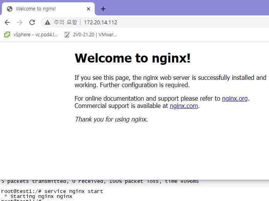Click the terminal line 'Starting nginx nginx'
269x201 pixels.
39,196
